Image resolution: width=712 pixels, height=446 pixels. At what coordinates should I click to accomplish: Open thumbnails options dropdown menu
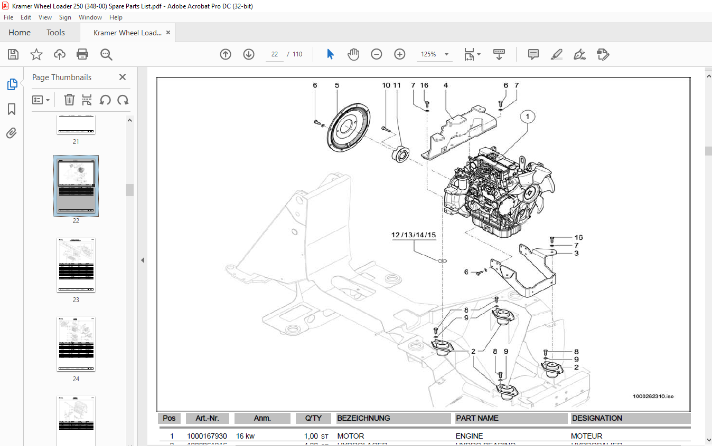point(41,100)
